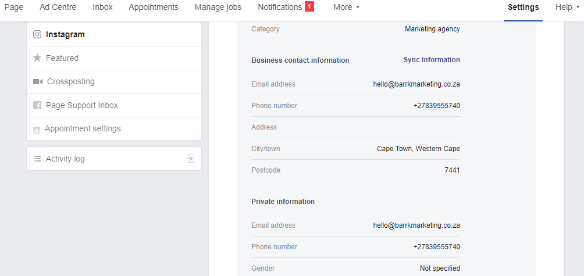Go to the Ad Centre tab

58,7
